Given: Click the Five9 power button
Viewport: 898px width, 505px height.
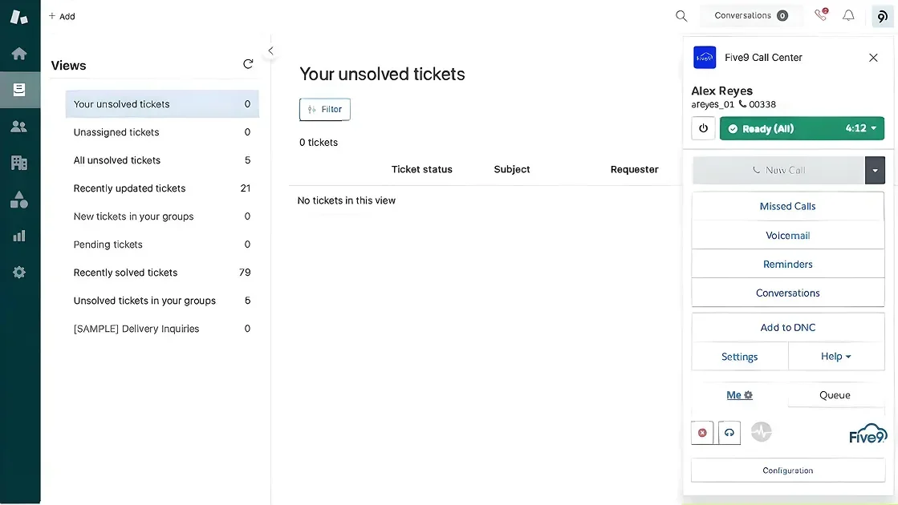Looking at the screenshot, I should click(x=703, y=128).
